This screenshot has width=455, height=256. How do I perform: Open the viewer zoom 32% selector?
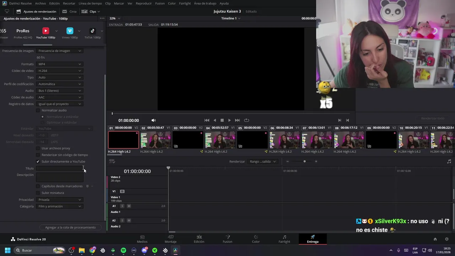click(x=115, y=18)
